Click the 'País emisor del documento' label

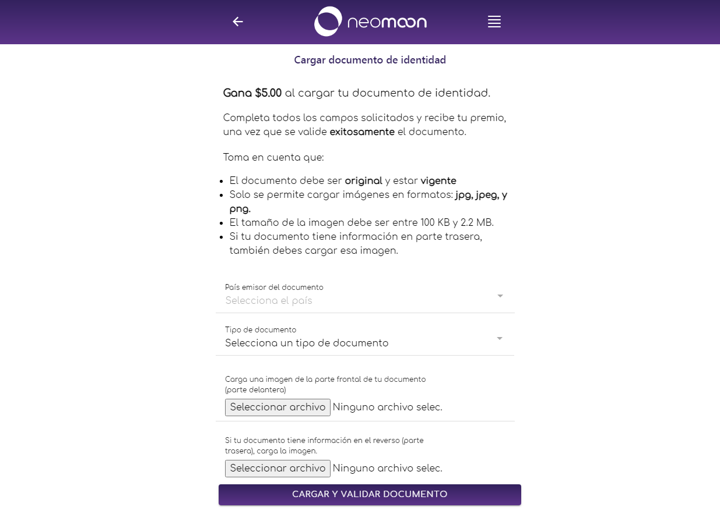[274, 288]
